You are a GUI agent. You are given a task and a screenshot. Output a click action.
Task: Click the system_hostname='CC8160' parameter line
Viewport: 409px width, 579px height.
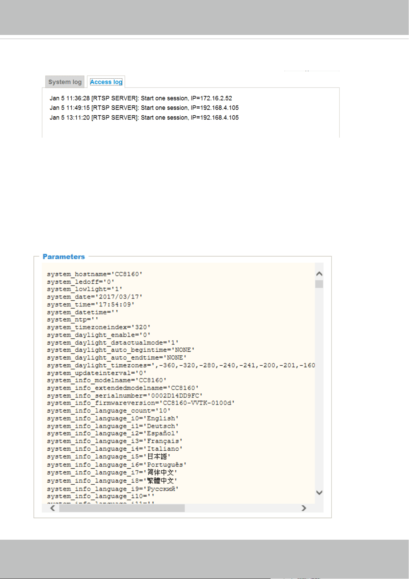95,274
